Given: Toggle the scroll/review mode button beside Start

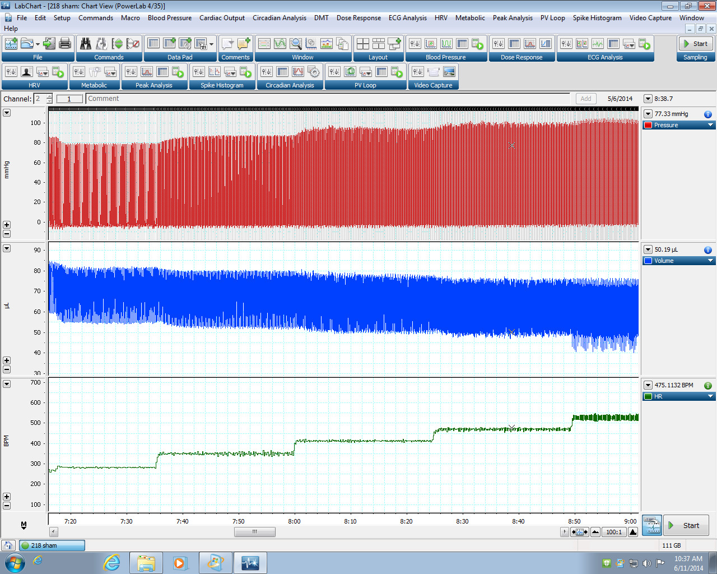Looking at the screenshot, I should coord(651,525).
